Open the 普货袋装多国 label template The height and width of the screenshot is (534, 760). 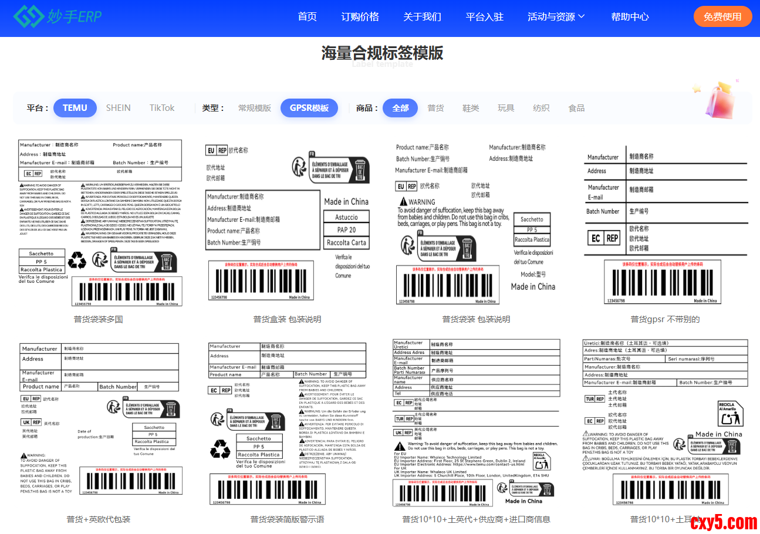click(x=99, y=223)
